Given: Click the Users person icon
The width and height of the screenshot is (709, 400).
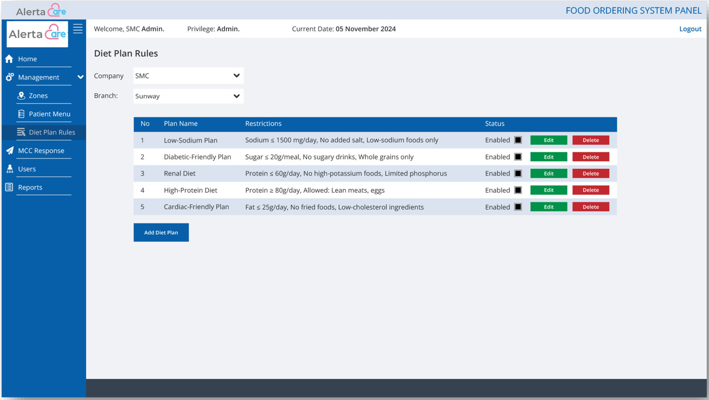Looking at the screenshot, I should coord(9,169).
